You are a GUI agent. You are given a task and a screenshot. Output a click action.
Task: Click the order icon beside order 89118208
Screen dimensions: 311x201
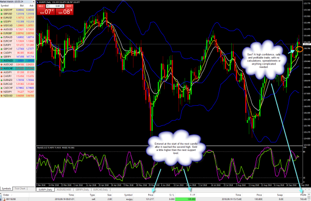[4, 199]
